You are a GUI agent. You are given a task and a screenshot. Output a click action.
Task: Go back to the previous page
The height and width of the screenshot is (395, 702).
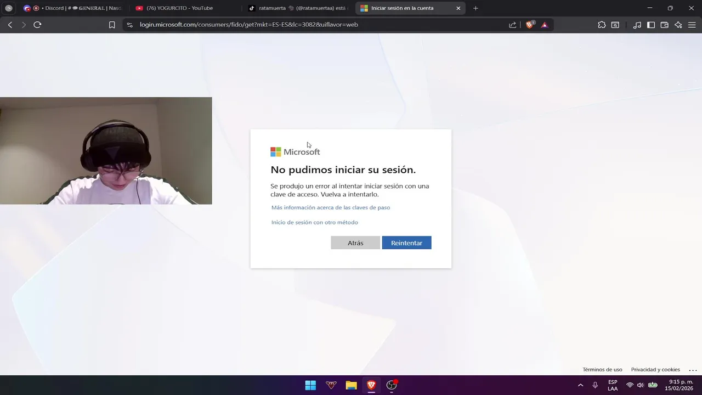pos(10,25)
